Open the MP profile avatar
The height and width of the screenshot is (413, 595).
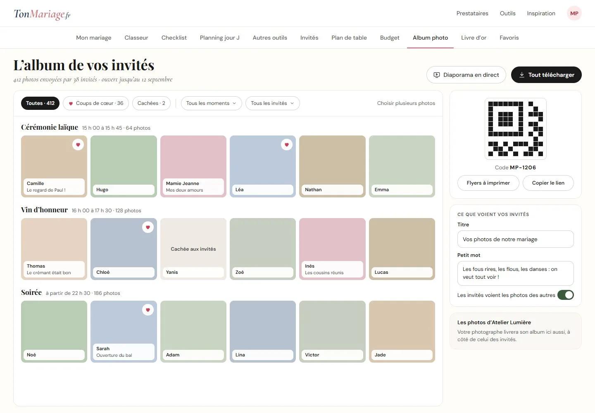coord(574,13)
